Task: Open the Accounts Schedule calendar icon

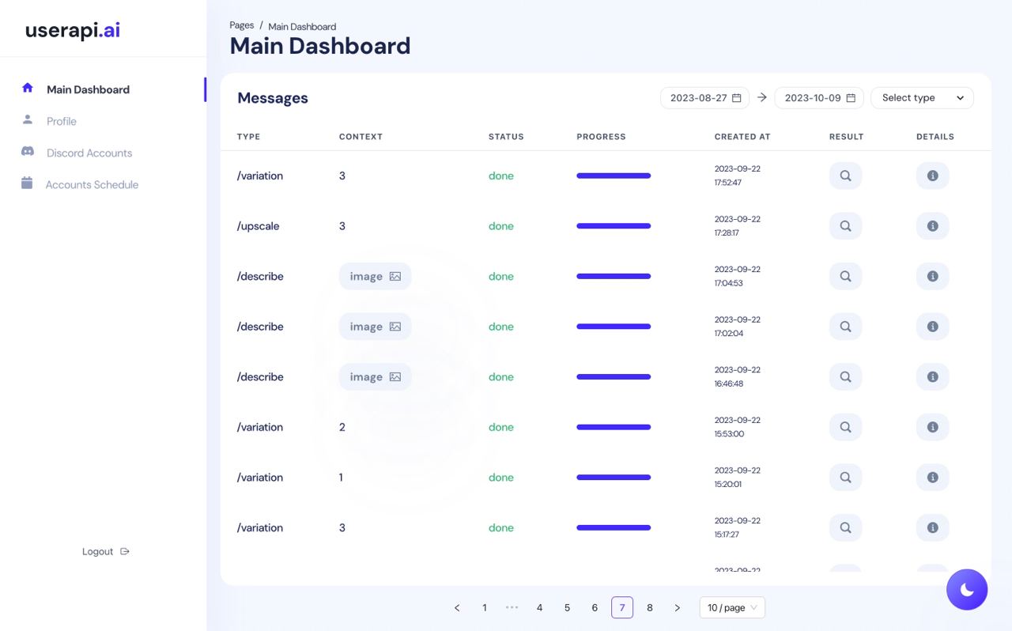Action: (x=26, y=183)
